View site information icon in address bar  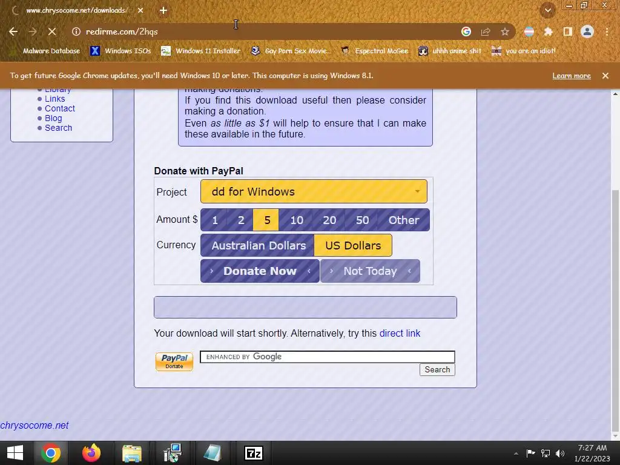tap(76, 31)
